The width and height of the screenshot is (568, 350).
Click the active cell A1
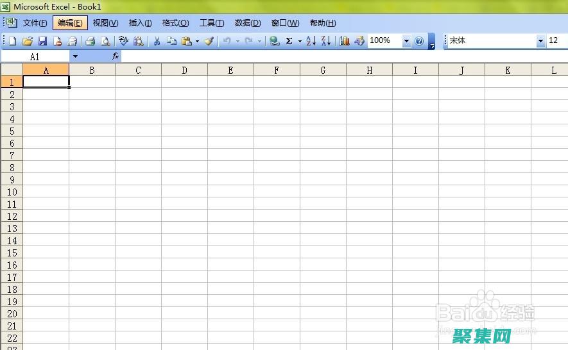click(46, 82)
